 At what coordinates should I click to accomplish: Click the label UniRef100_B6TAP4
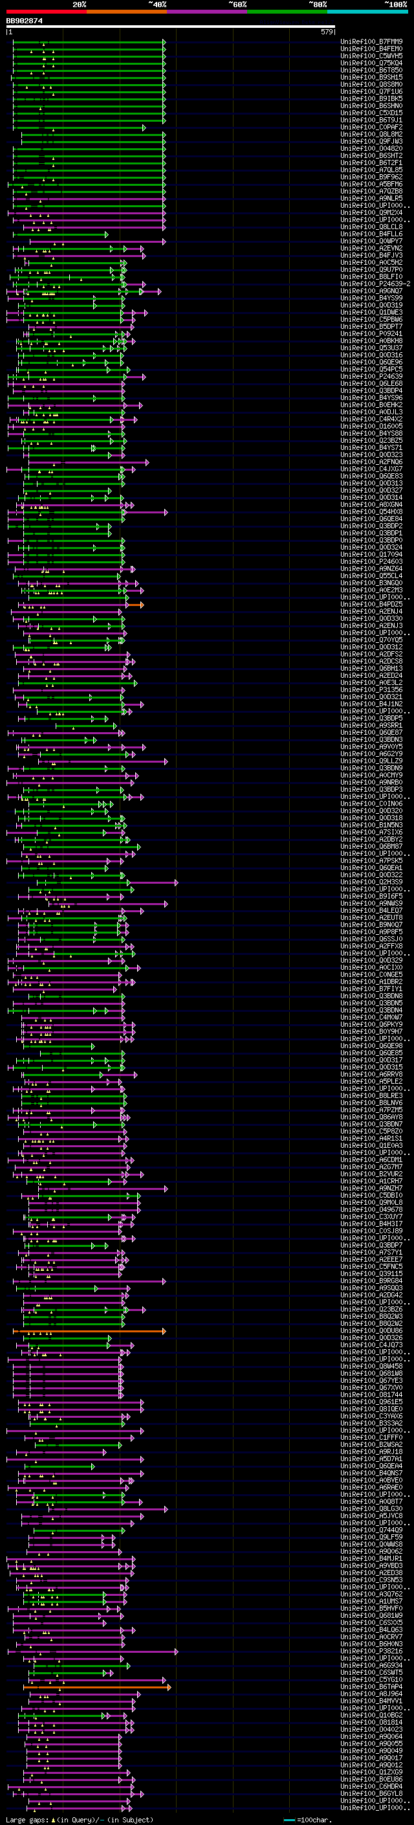pos(371,1686)
